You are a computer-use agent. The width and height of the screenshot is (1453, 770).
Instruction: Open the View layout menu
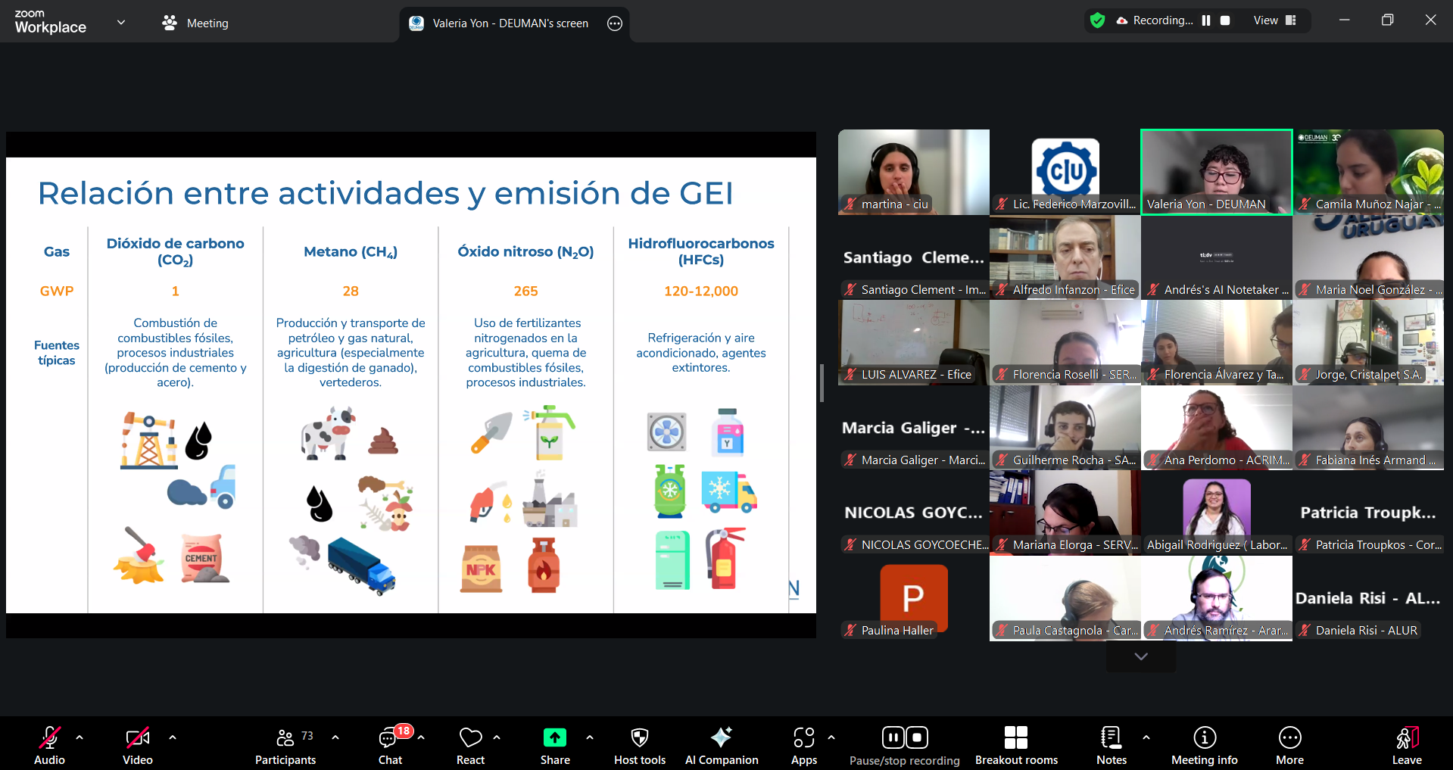click(x=1274, y=20)
